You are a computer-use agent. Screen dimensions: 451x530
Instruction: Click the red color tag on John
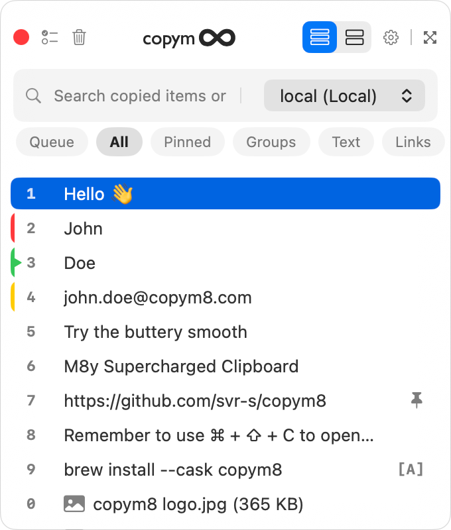(13, 228)
